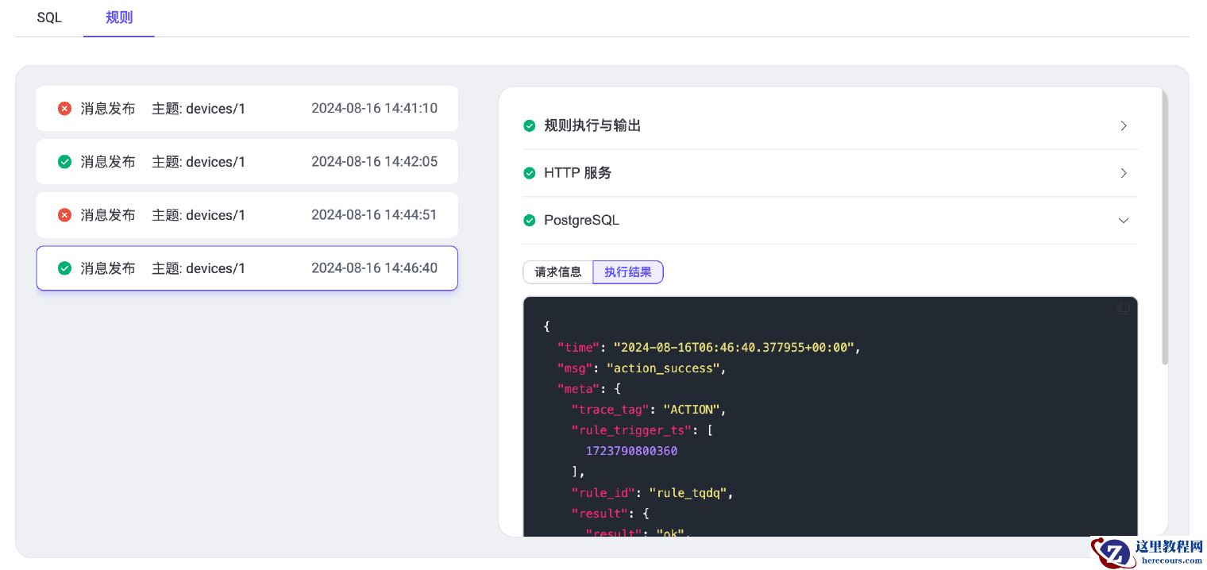Select the 规则 tab
Viewport: 1207px width, 570px height.
coord(119,17)
